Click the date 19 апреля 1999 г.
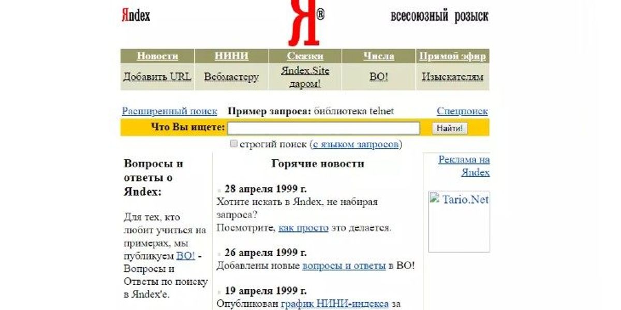Screen dimensions: 621x310 point(265,290)
